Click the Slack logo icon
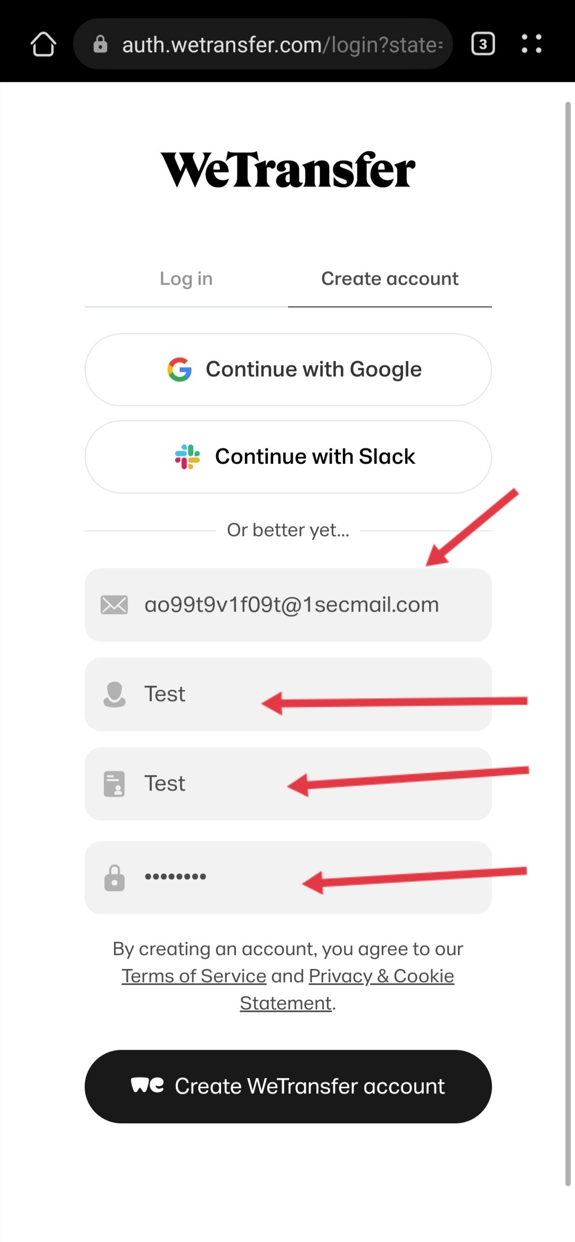 point(187,457)
